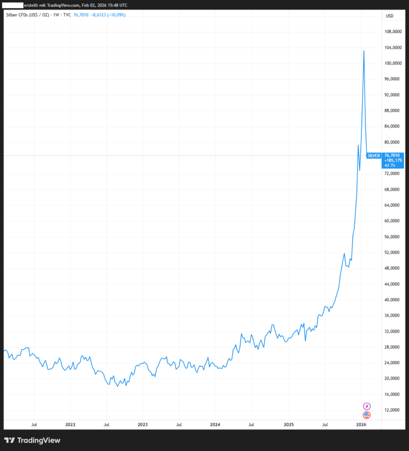Click the -8,6123 (-10,09%) change value
Image resolution: width=409 pixels, height=451 pixels.
pos(109,15)
